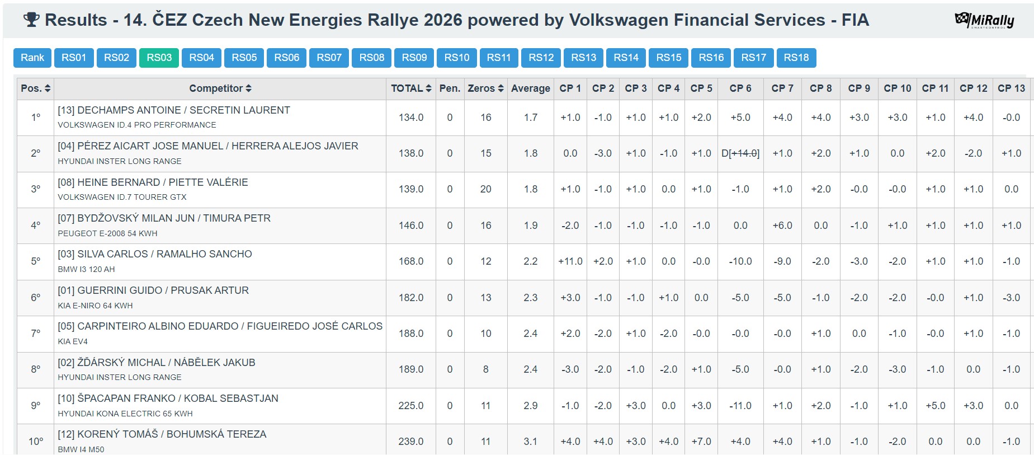Click the trophy icon beside Results title
Screen dimensions: 1034x455
point(31,20)
